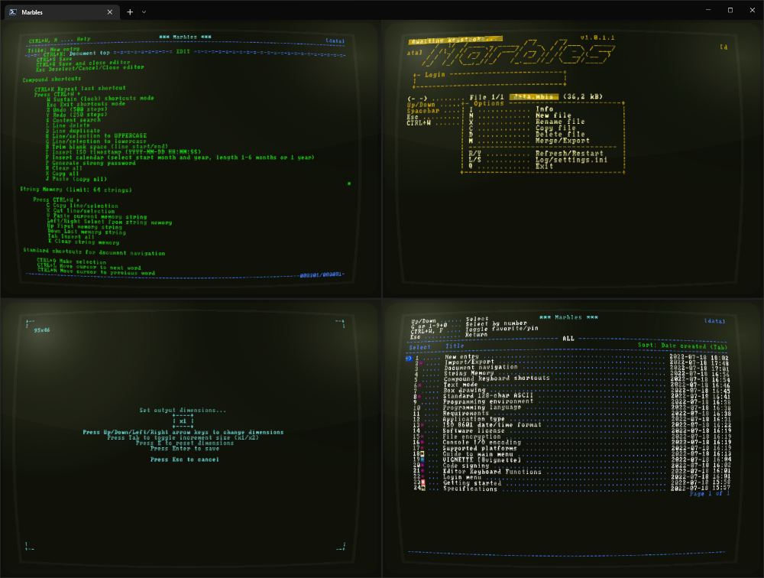This screenshot has height=578, width=764.
Task: Select the Marbles terminal tab
Action: (x=61, y=12)
